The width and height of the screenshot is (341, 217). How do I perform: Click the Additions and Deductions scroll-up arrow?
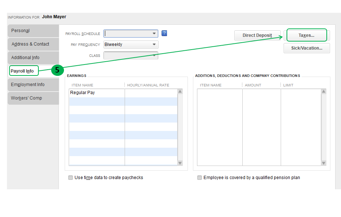(323, 91)
